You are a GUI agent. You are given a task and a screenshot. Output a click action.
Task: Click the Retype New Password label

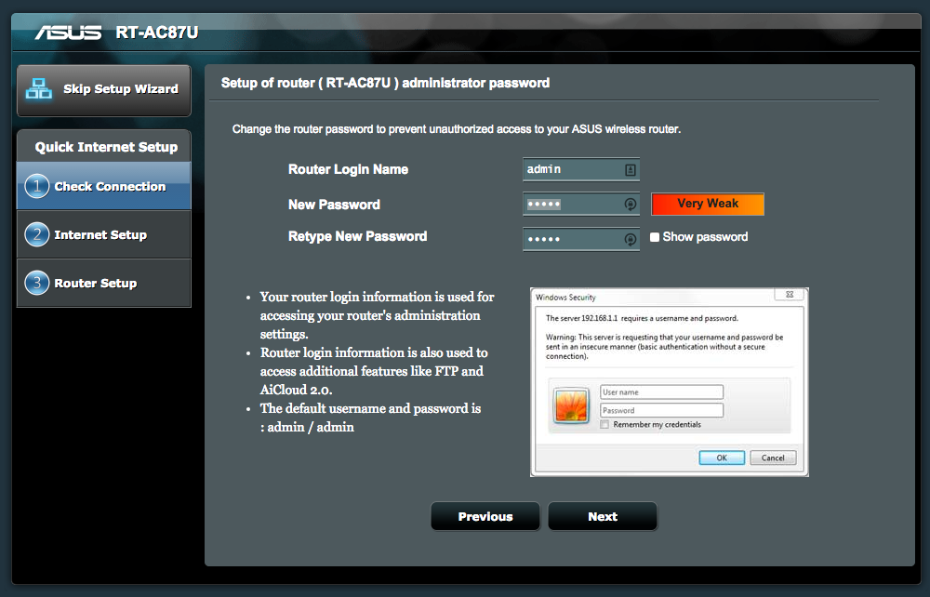click(358, 236)
